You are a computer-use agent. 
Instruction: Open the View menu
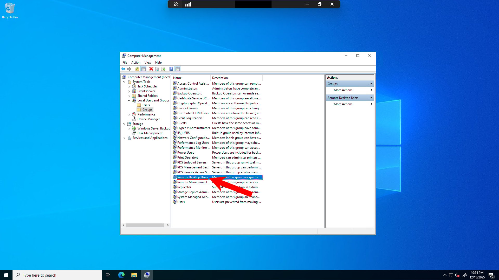148,63
